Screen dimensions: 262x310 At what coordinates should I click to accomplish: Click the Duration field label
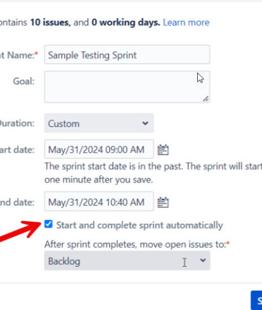[x=17, y=123]
